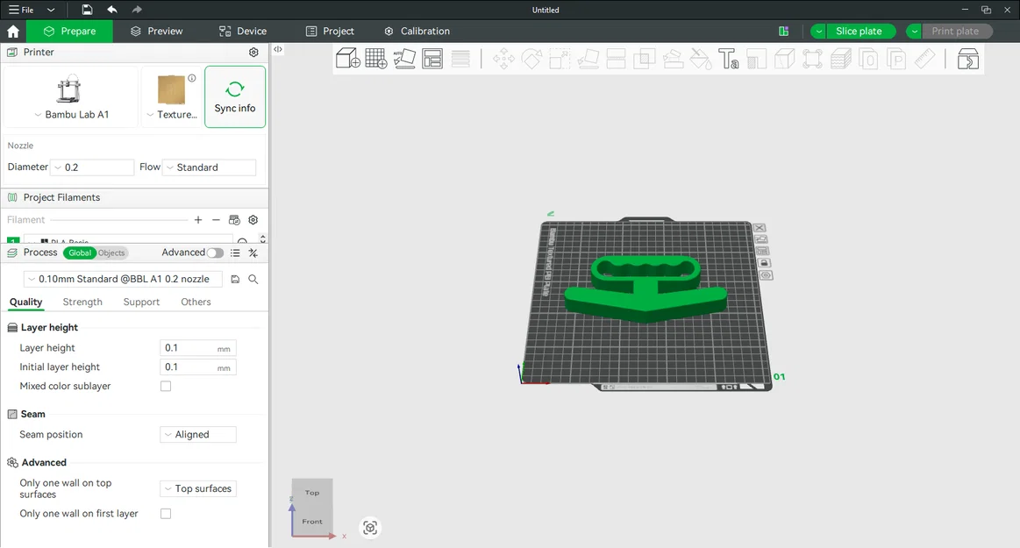Screen dimensions: 1020x548
Task: Open the Preview tab
Action: (x=156, y=32)
